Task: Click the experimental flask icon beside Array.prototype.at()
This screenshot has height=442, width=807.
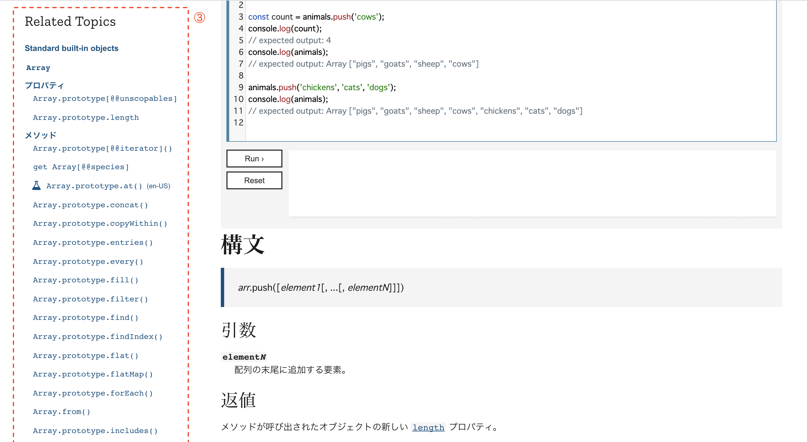Action: point(37,185)
